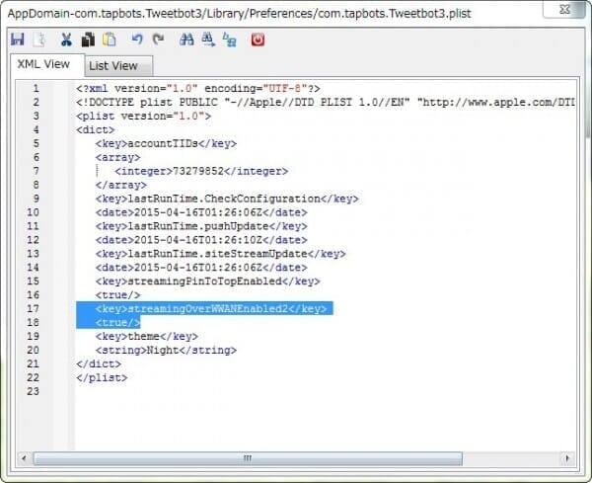This screenshot has width=592, height=483.
Task: Click the window title file path
Action: pos(240,14)
